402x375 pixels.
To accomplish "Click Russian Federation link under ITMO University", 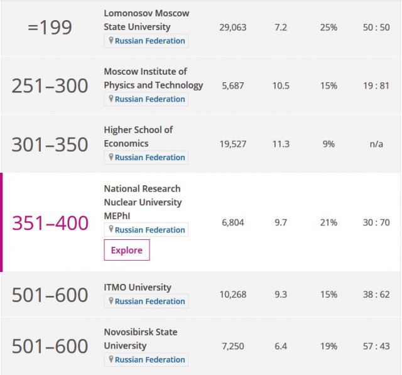I will 149,301.
